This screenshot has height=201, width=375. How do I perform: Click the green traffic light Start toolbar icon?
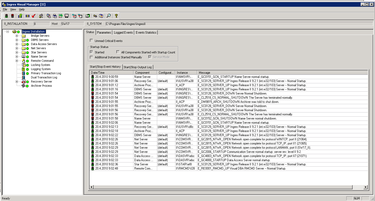click(x=7, y=16)
